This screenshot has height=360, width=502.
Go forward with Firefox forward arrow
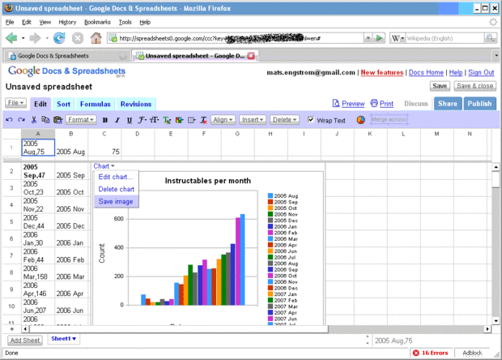pyautogui.click(x=35, y=38)
